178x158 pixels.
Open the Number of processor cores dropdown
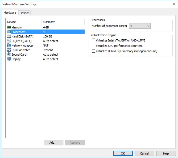[x=140, y=26]
